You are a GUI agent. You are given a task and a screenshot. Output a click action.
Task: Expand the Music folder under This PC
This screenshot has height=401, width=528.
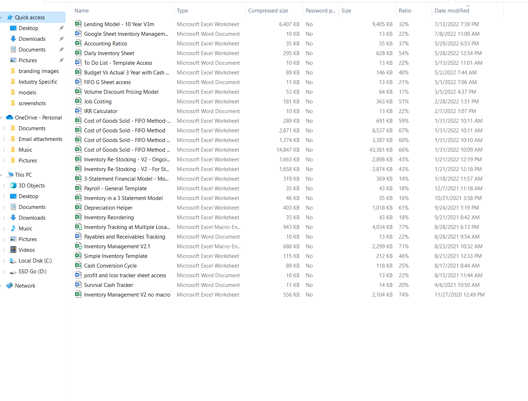(x=4, y=229)
